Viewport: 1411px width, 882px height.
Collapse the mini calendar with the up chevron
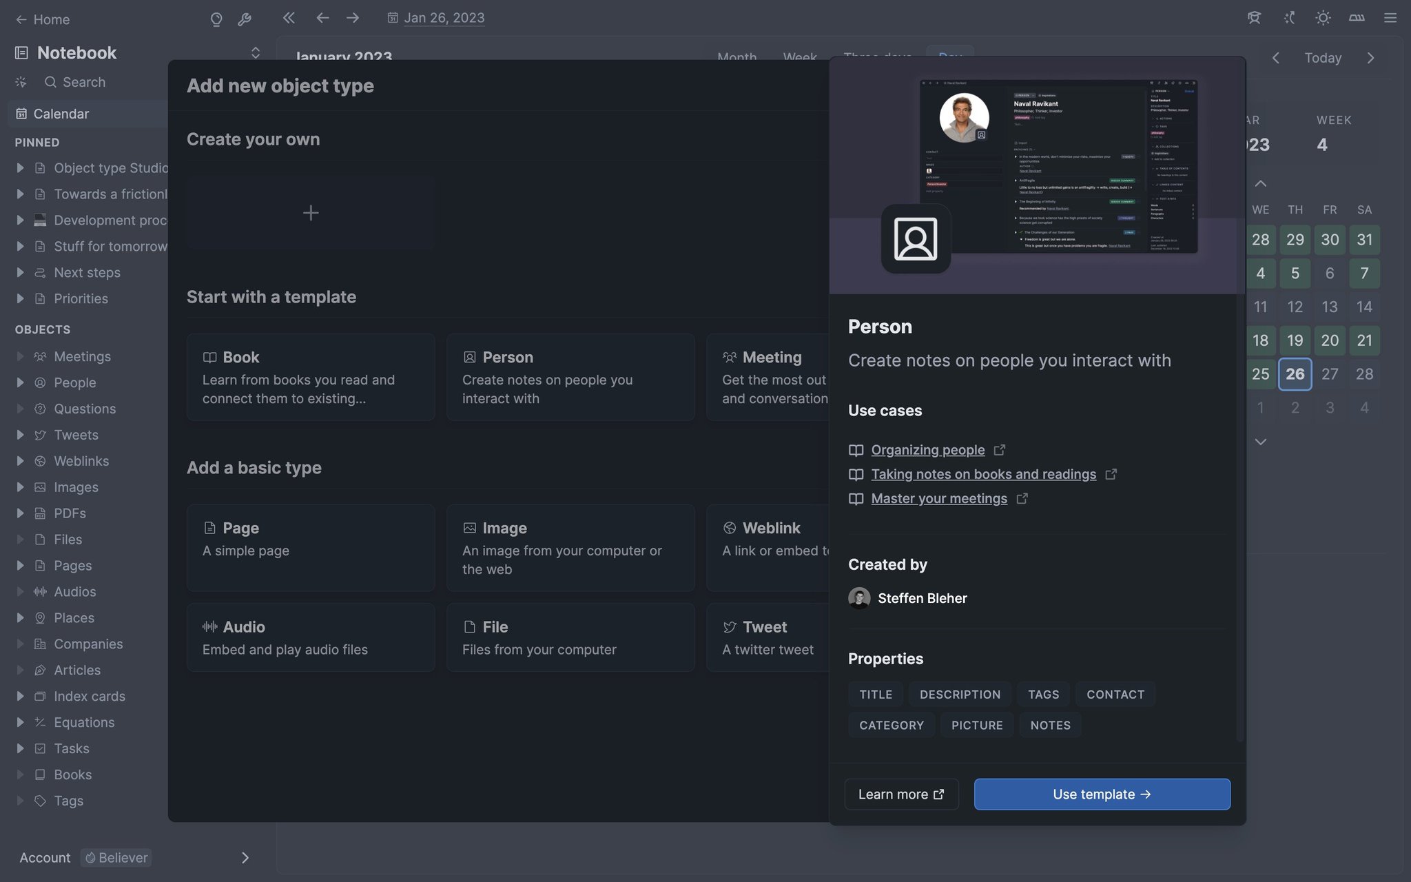click(1261, 183)
